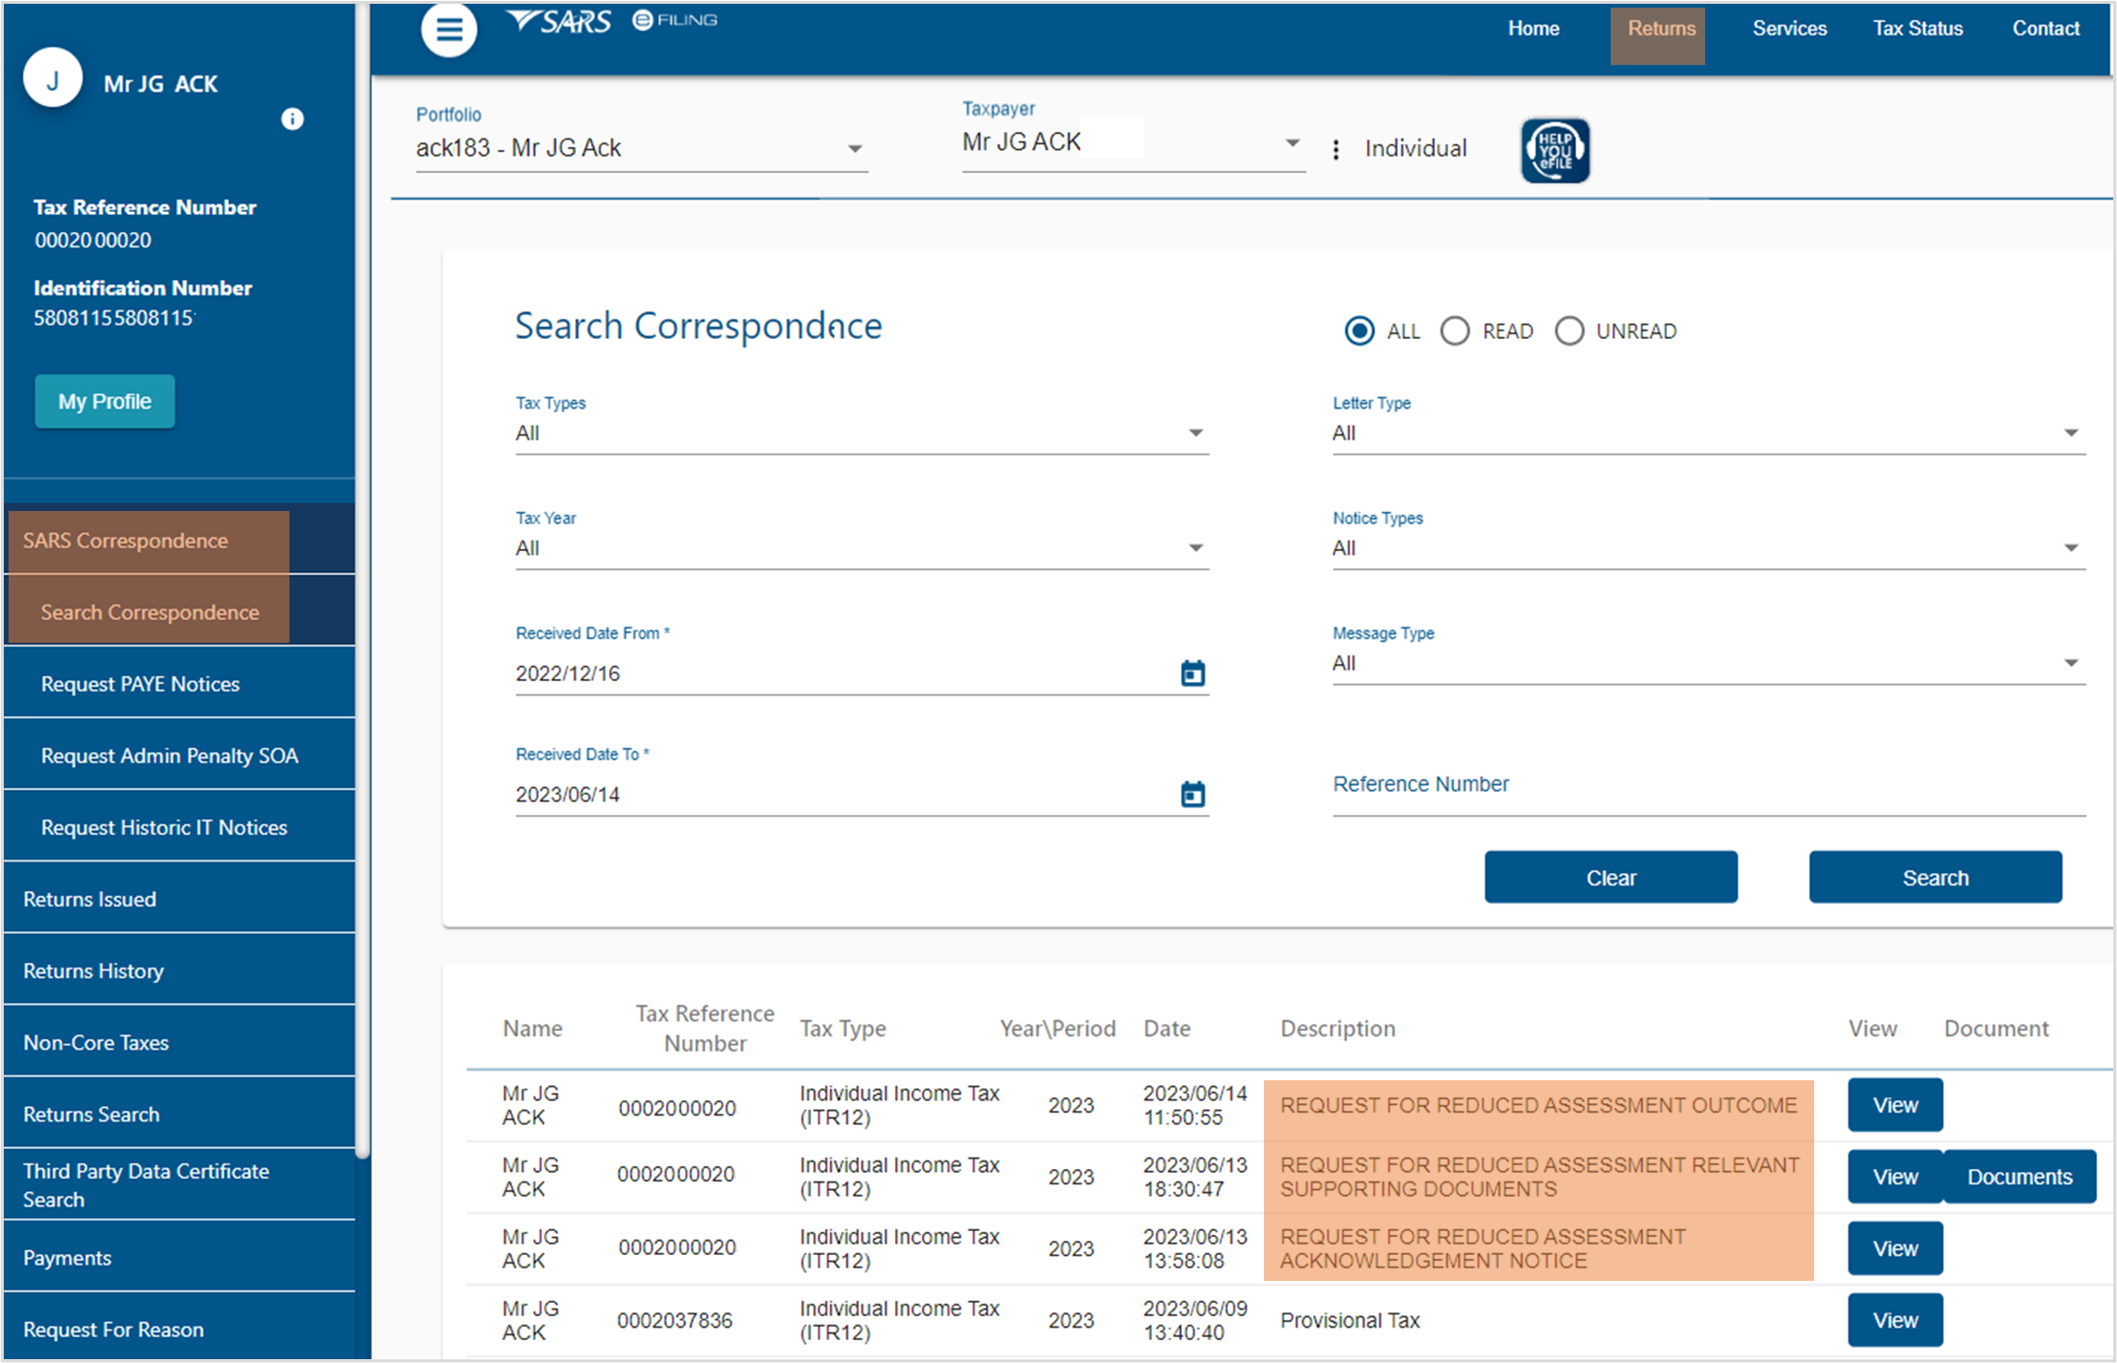Open the Letter Type dropdown
2117x1363 pixels.
pyautogui.click(x=1708, y=434)
